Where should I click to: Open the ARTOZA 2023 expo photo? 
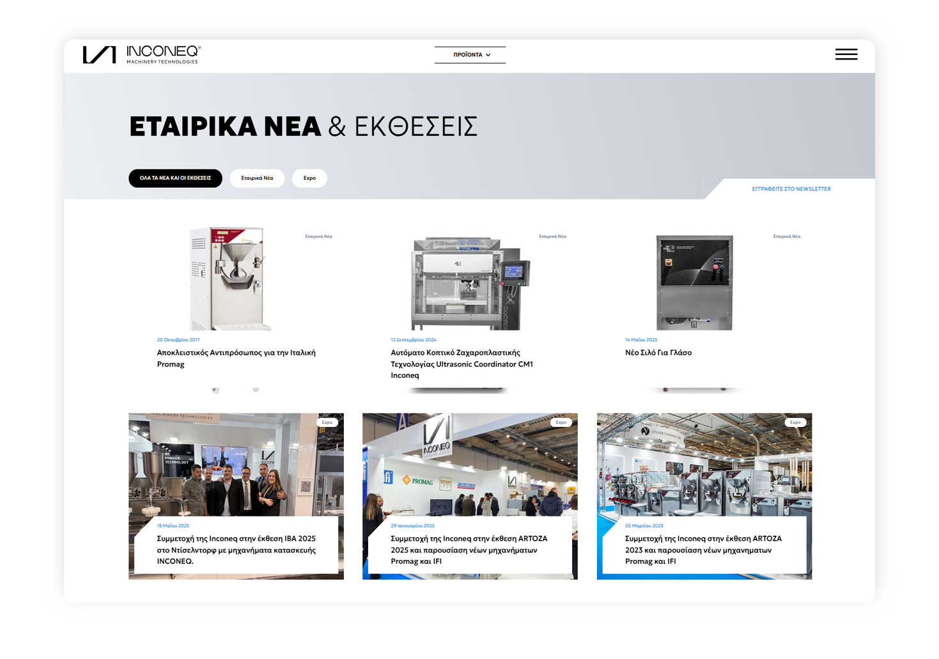coord(704,465)
